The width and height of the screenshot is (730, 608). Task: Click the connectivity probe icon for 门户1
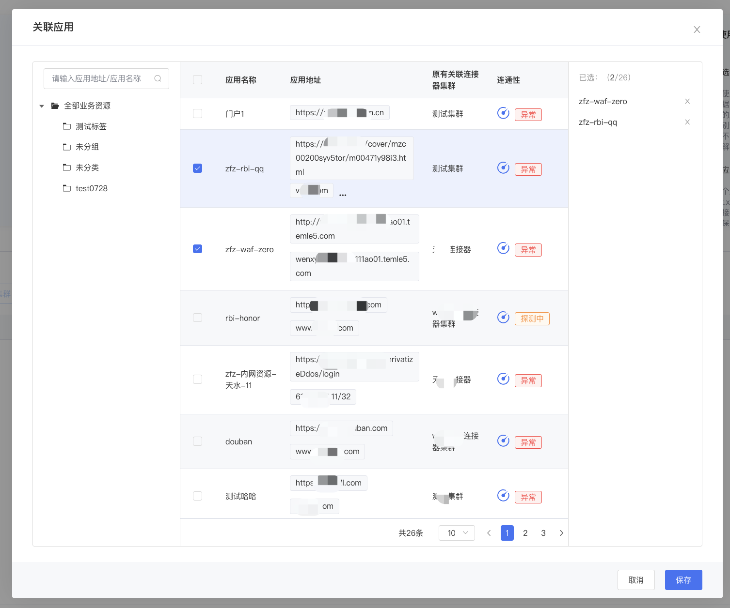pyautogui.click(x=503, y=113)
